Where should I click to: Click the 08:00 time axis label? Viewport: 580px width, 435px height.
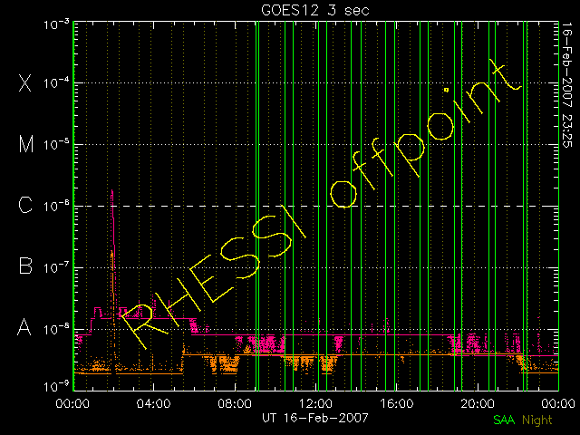tap(235, 402)
